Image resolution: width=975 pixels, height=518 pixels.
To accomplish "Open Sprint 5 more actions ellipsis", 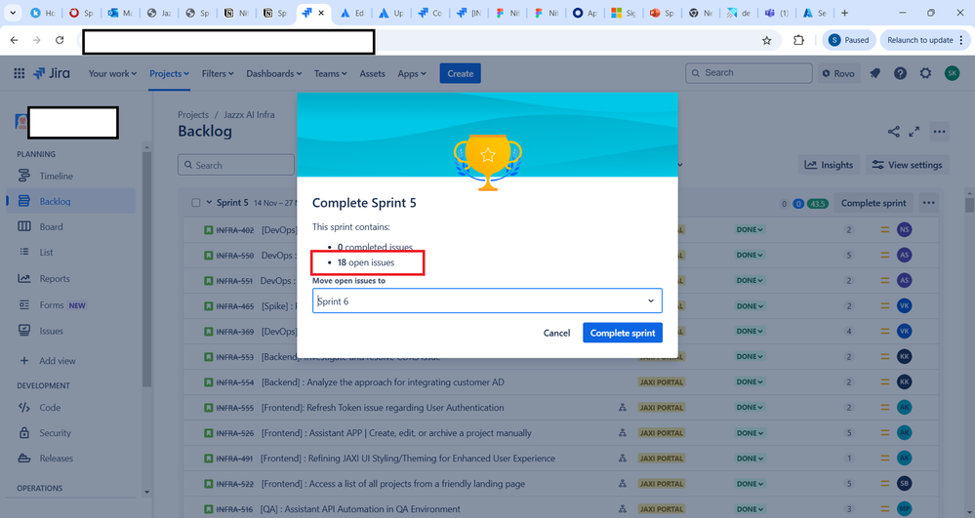I will [928, 203].
